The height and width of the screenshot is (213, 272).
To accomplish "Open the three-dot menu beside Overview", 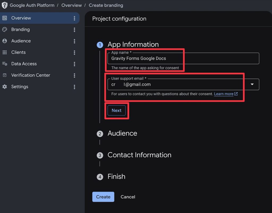I will pos(74,18).
